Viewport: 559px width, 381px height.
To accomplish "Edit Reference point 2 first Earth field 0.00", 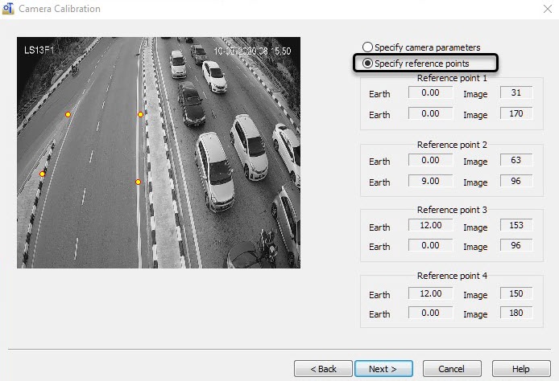I will tap(430, 160).
